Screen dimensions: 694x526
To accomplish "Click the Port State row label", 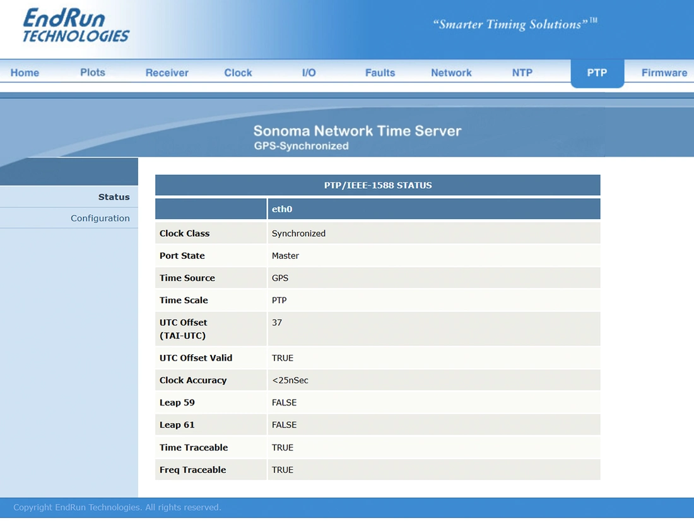I will [x=182, y=256].
